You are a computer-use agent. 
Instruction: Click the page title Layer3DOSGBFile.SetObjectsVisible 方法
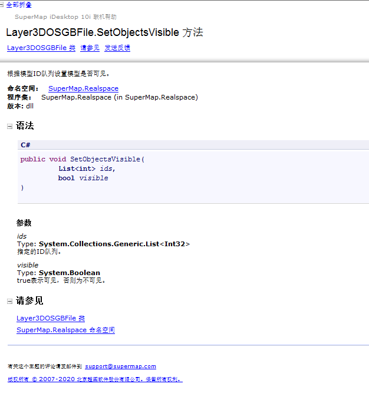click(105, 32)
